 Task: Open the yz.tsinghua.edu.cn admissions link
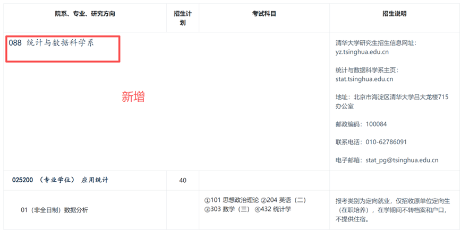tap(363, 52)
